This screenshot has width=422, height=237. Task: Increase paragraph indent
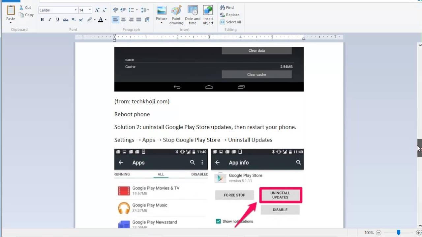[x=123, y=10]
